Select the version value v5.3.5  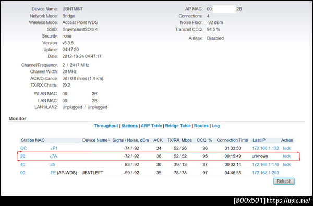coord(68,43)
